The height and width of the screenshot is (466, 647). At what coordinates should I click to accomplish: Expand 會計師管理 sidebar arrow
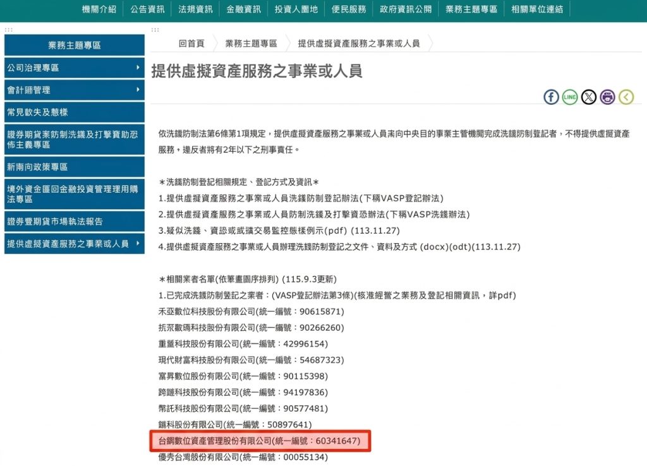click(x=138, y=90)
